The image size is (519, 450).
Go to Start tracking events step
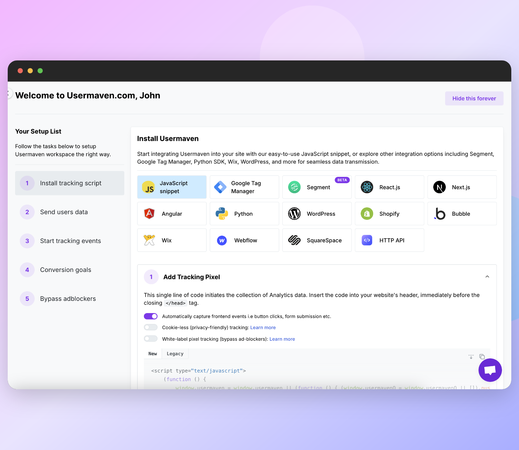coord(70,241)
